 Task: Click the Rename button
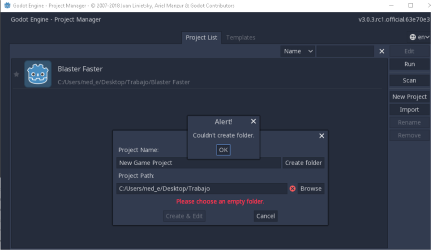[410, 123]
